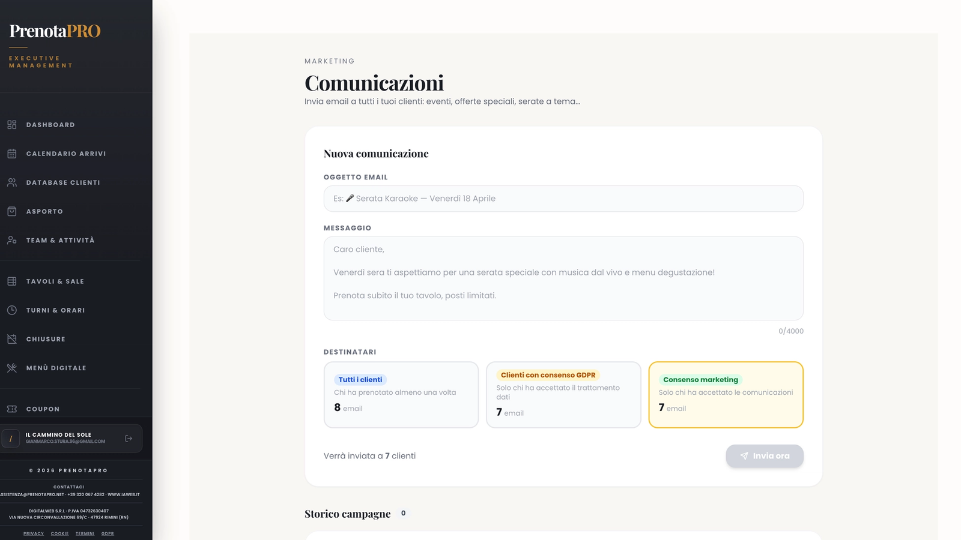Click the Nuova comunicazione heading
The height and width of the screenshot is (540, 961).
[376, 154]
